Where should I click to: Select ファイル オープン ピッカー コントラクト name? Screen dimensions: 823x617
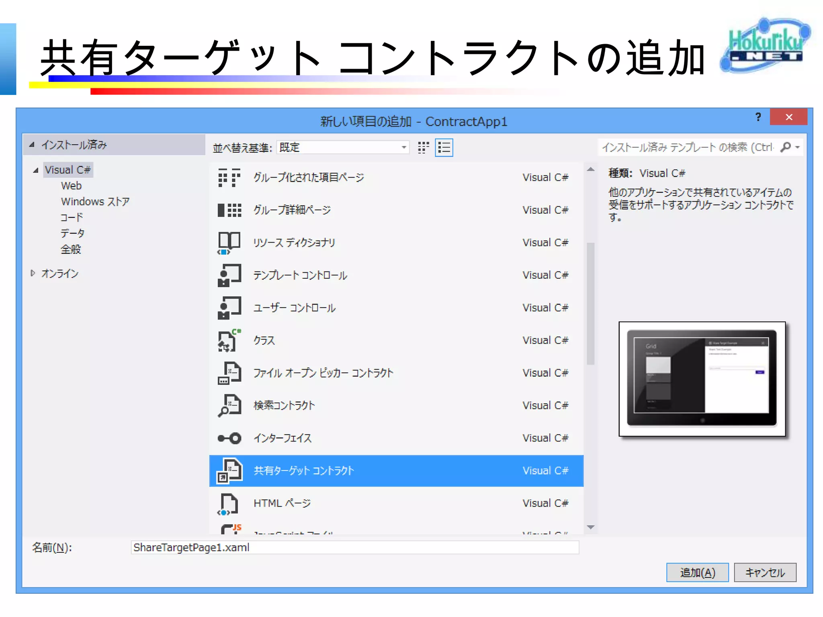[323, 373]
